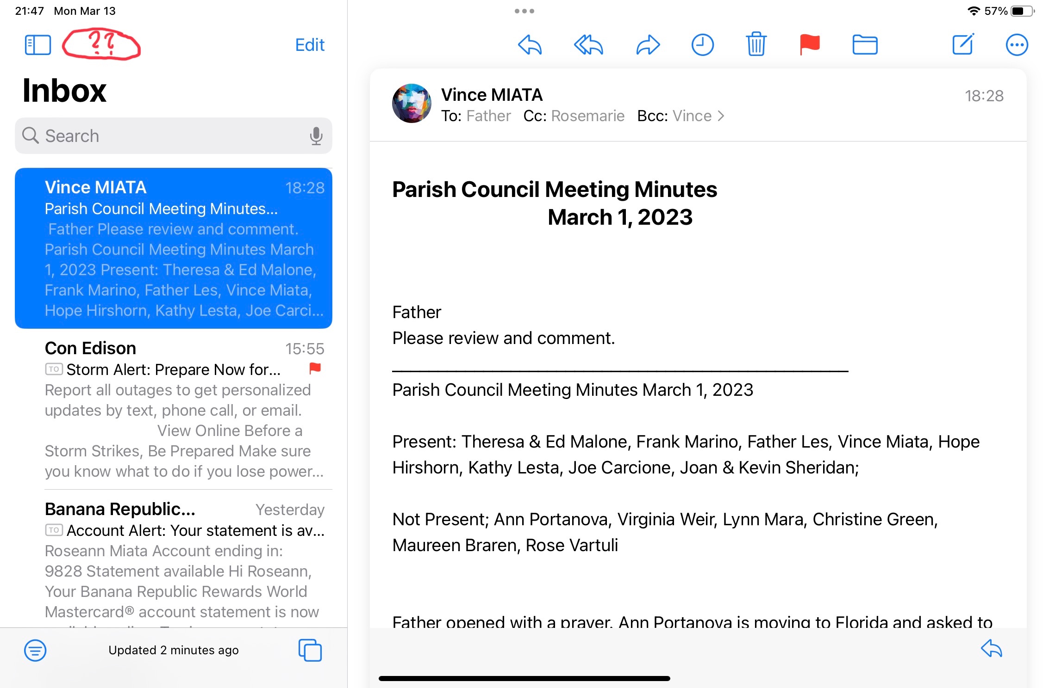
Task: Toggle the red flag in the toolbar
Action: 810,45
